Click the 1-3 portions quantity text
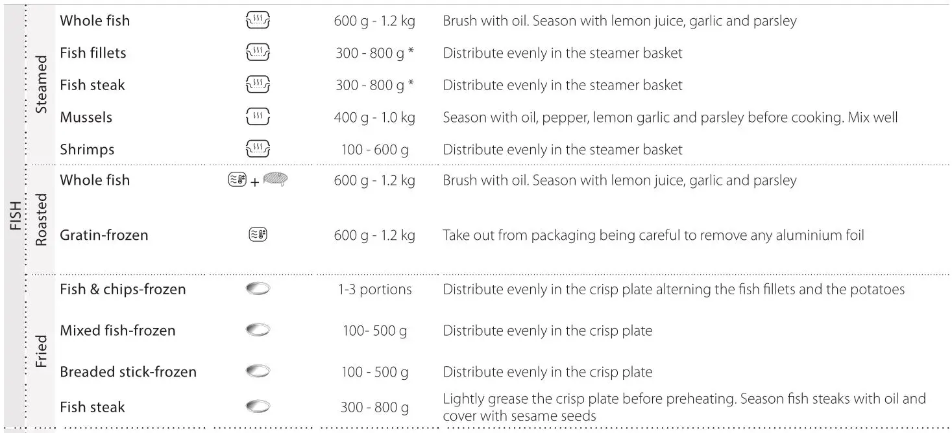Screen dimensions: 952x433 pyautogui.click(x=374, y=289)
